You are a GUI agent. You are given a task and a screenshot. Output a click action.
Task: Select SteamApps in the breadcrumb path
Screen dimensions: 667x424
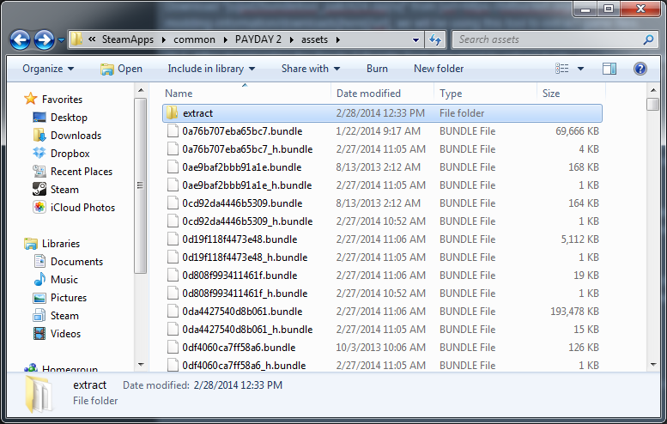[128, 39]
